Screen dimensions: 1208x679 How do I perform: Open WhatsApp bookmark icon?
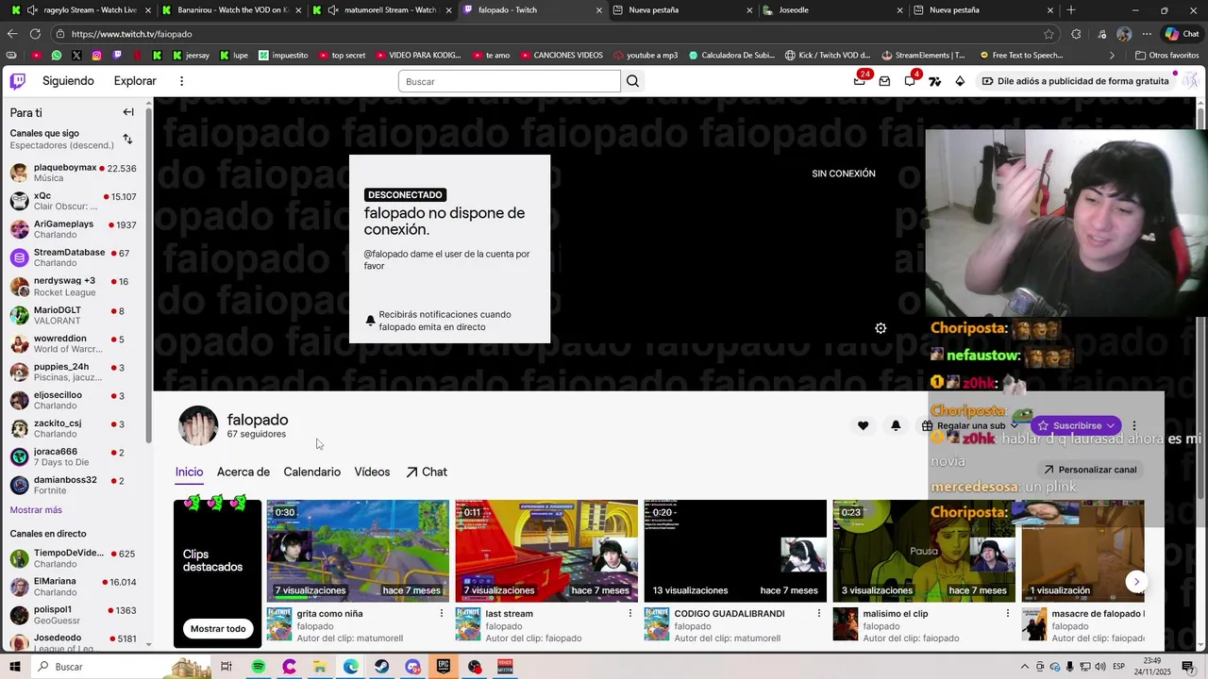point(57,56)
